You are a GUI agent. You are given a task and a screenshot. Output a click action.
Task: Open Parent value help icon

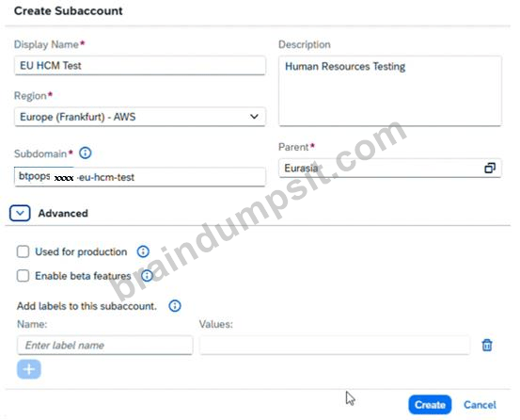(x=490, y=168)
